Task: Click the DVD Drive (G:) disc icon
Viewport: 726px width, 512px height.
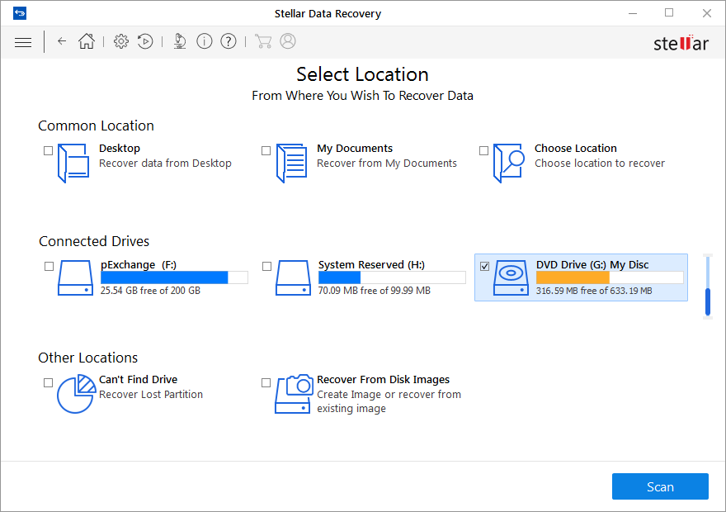Action: 511,277
